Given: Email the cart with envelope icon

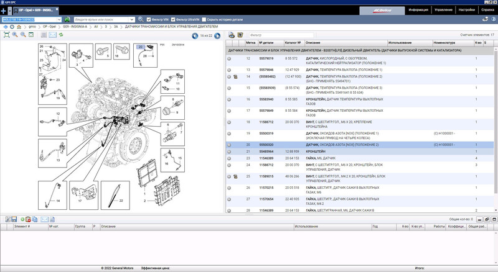Looking at the screenshot, I should [x=44, y=219].
